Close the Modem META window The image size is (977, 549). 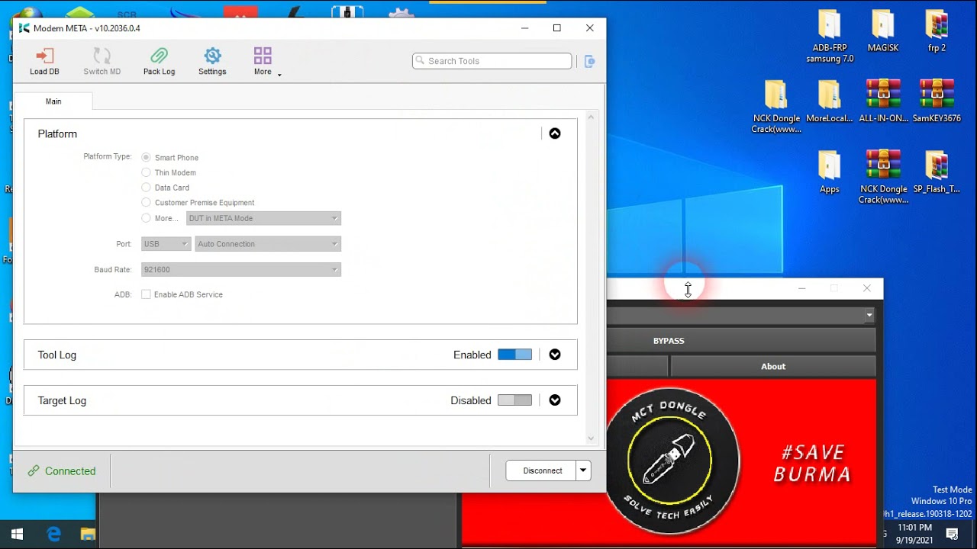589,28
